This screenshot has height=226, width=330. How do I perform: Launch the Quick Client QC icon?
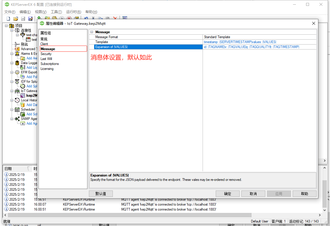125,18
